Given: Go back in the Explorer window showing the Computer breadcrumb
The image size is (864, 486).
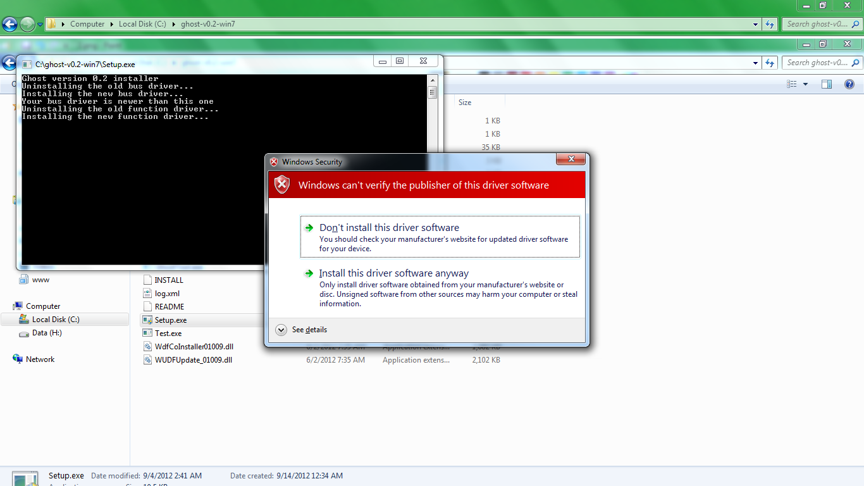Looking at the screenshot, I should point(9,25).
